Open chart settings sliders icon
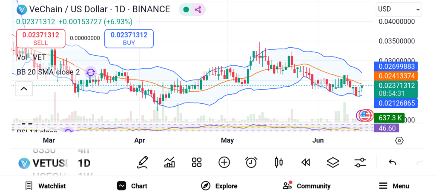Image resolution: width=436 pixels, height=196 pixels. click(x=360, y=162)
